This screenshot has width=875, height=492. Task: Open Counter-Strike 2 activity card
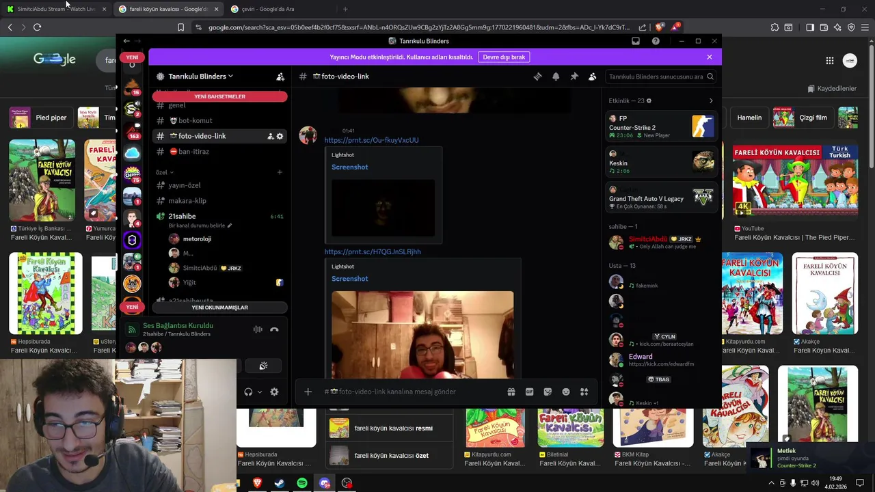coord(661,127)
